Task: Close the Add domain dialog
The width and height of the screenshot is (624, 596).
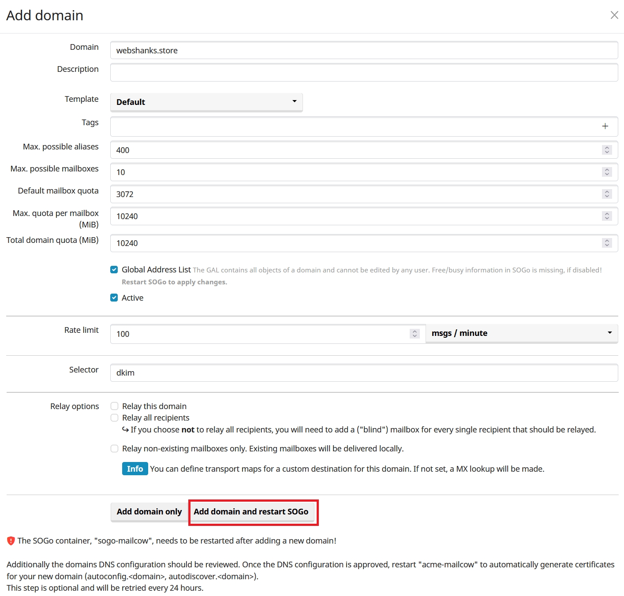Action: (x=614, y=15)
